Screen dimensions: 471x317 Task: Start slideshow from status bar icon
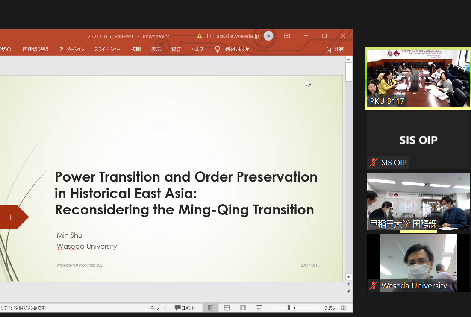coord(259,308)
